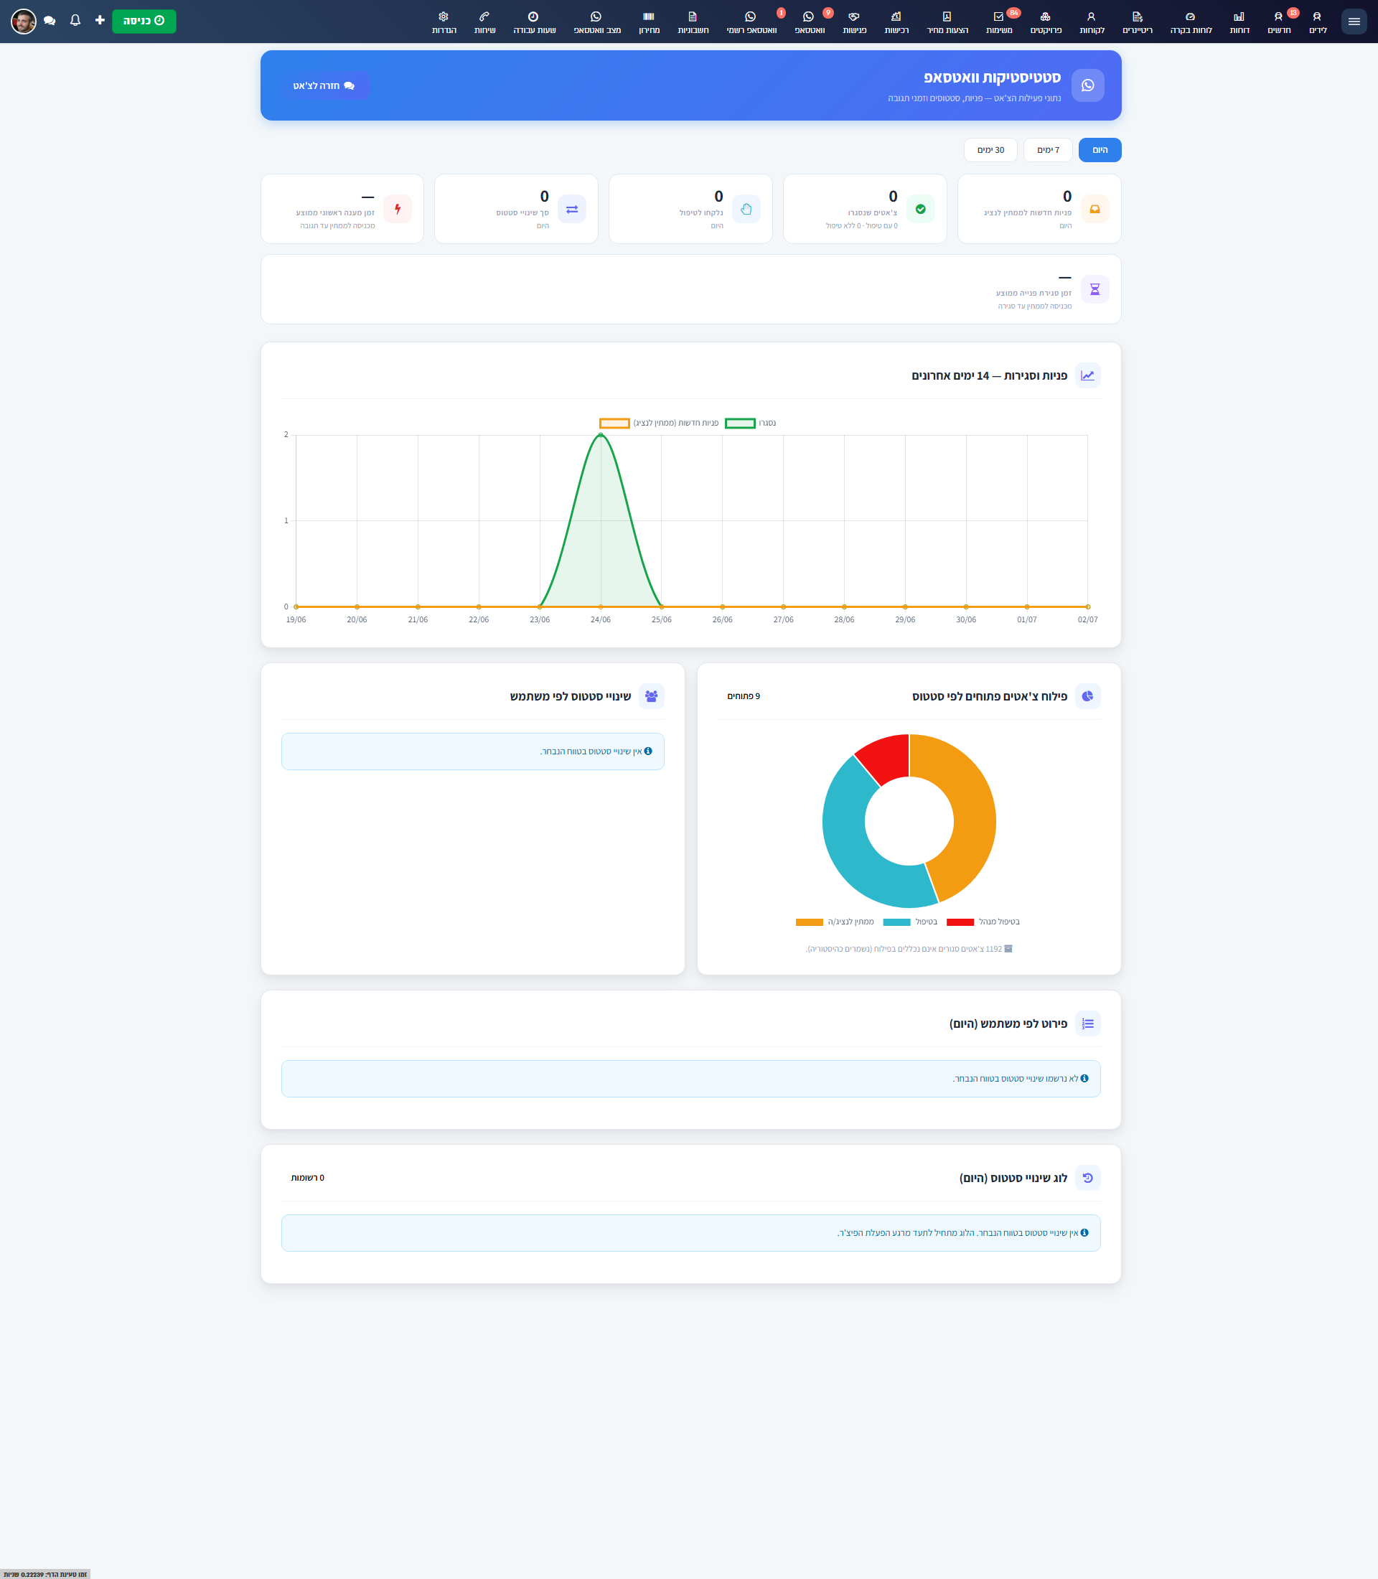1378x1579 pixels.
Task: Click the 'אין שינויי סטטוס בטווח הנבחר' notice
Action: pos(473,751)
